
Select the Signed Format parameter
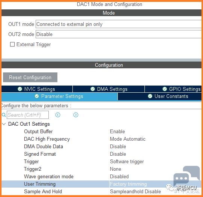40,154
